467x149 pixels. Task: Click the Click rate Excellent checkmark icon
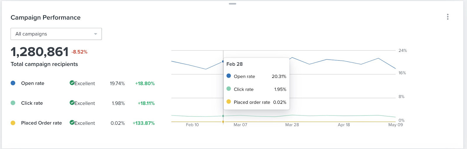coord(72,103)
